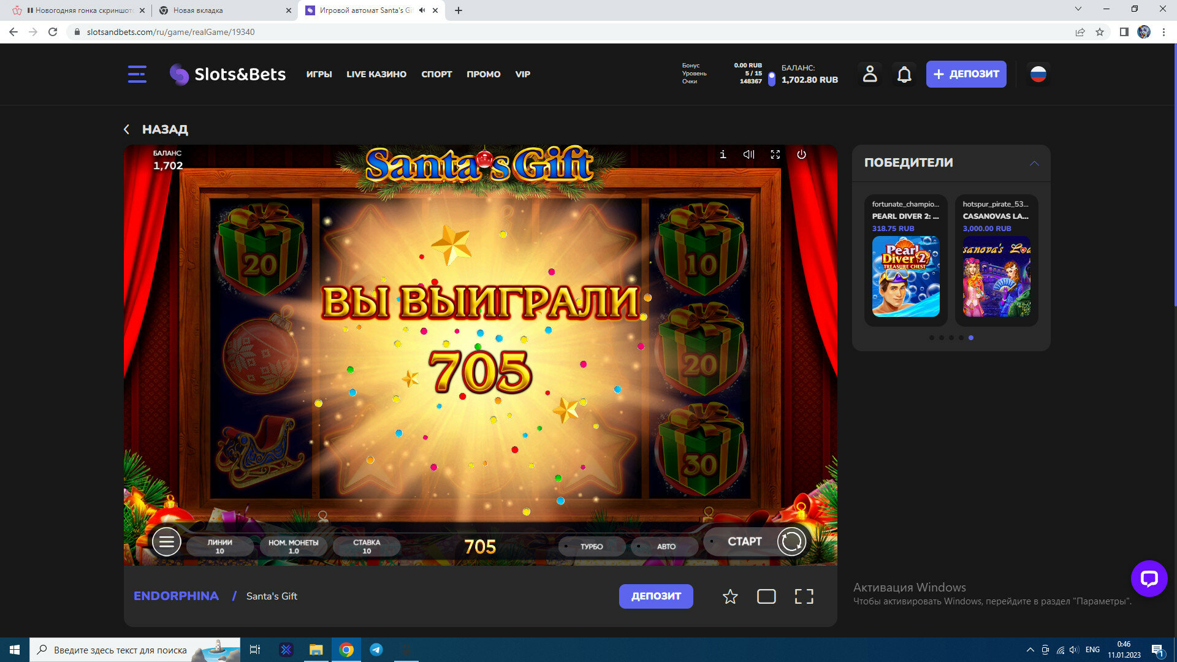
Task: Toggle the Авто spin mode
Action: point(665,546)
